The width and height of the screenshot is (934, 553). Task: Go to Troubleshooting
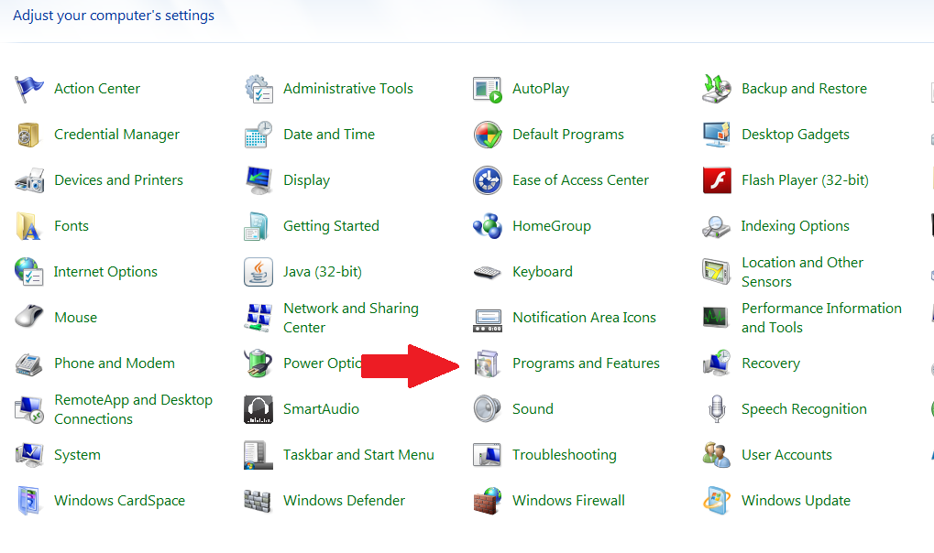click(x=564, y=455)
